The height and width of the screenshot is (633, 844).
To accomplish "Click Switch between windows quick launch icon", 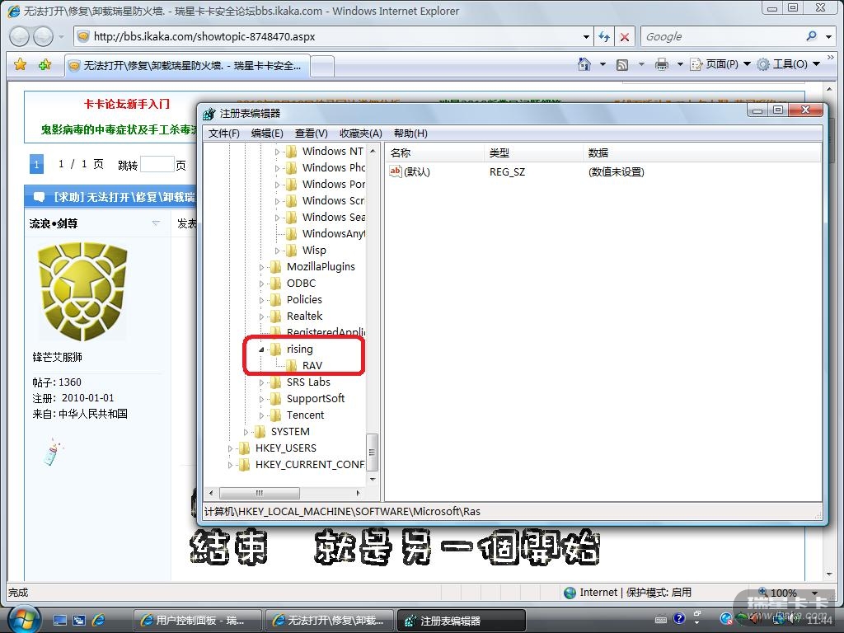I will [79, 620].
